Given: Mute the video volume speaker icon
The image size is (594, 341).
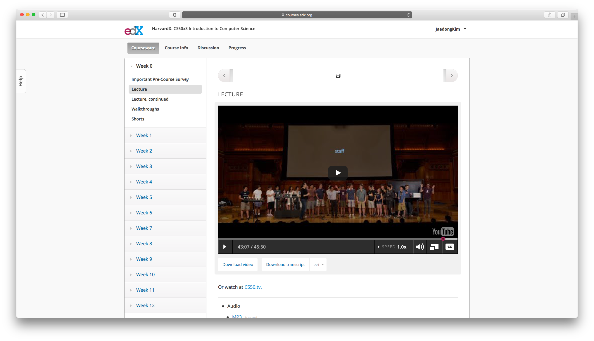Looking at the screenshot, I should pos(420,247).
